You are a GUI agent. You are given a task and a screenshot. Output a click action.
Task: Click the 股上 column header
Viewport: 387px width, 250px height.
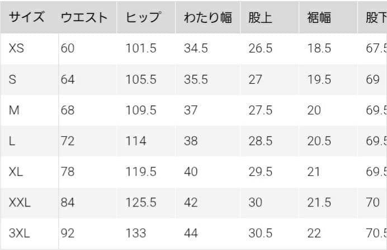[x=260, y=17]
